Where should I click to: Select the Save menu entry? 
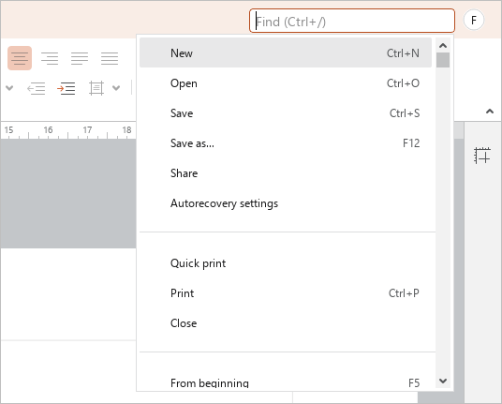coord(286,113)
